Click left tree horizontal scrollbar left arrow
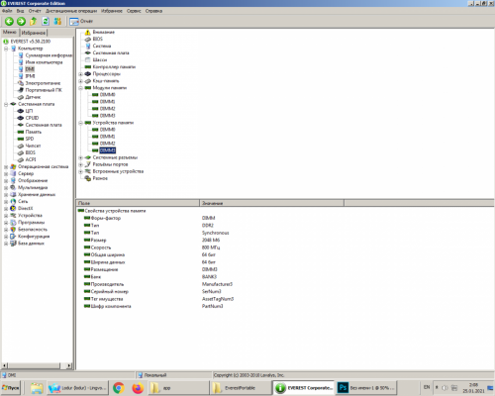 (x=4, y=365)
